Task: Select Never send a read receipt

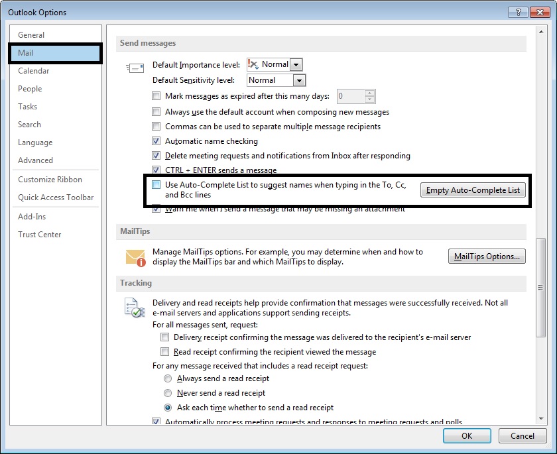Action: tap(168, 393)
